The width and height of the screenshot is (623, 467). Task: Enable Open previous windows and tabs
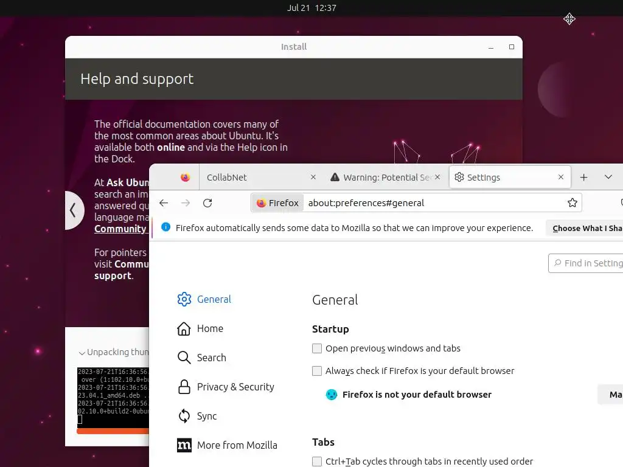(316, 348)
